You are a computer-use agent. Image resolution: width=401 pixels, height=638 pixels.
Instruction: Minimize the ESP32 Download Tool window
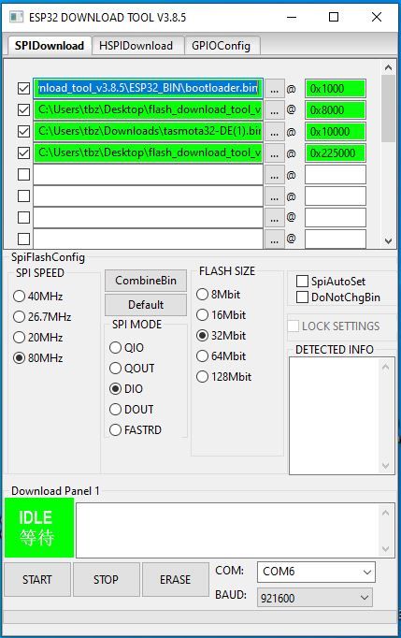point(292,17)
